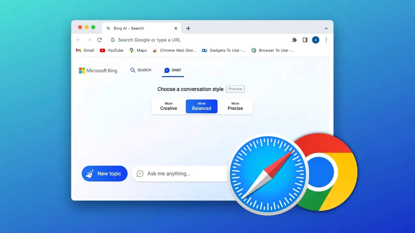415x233 pixels.
Task: Open the Chrome Web Store bookmark
Action: (174, 50)
